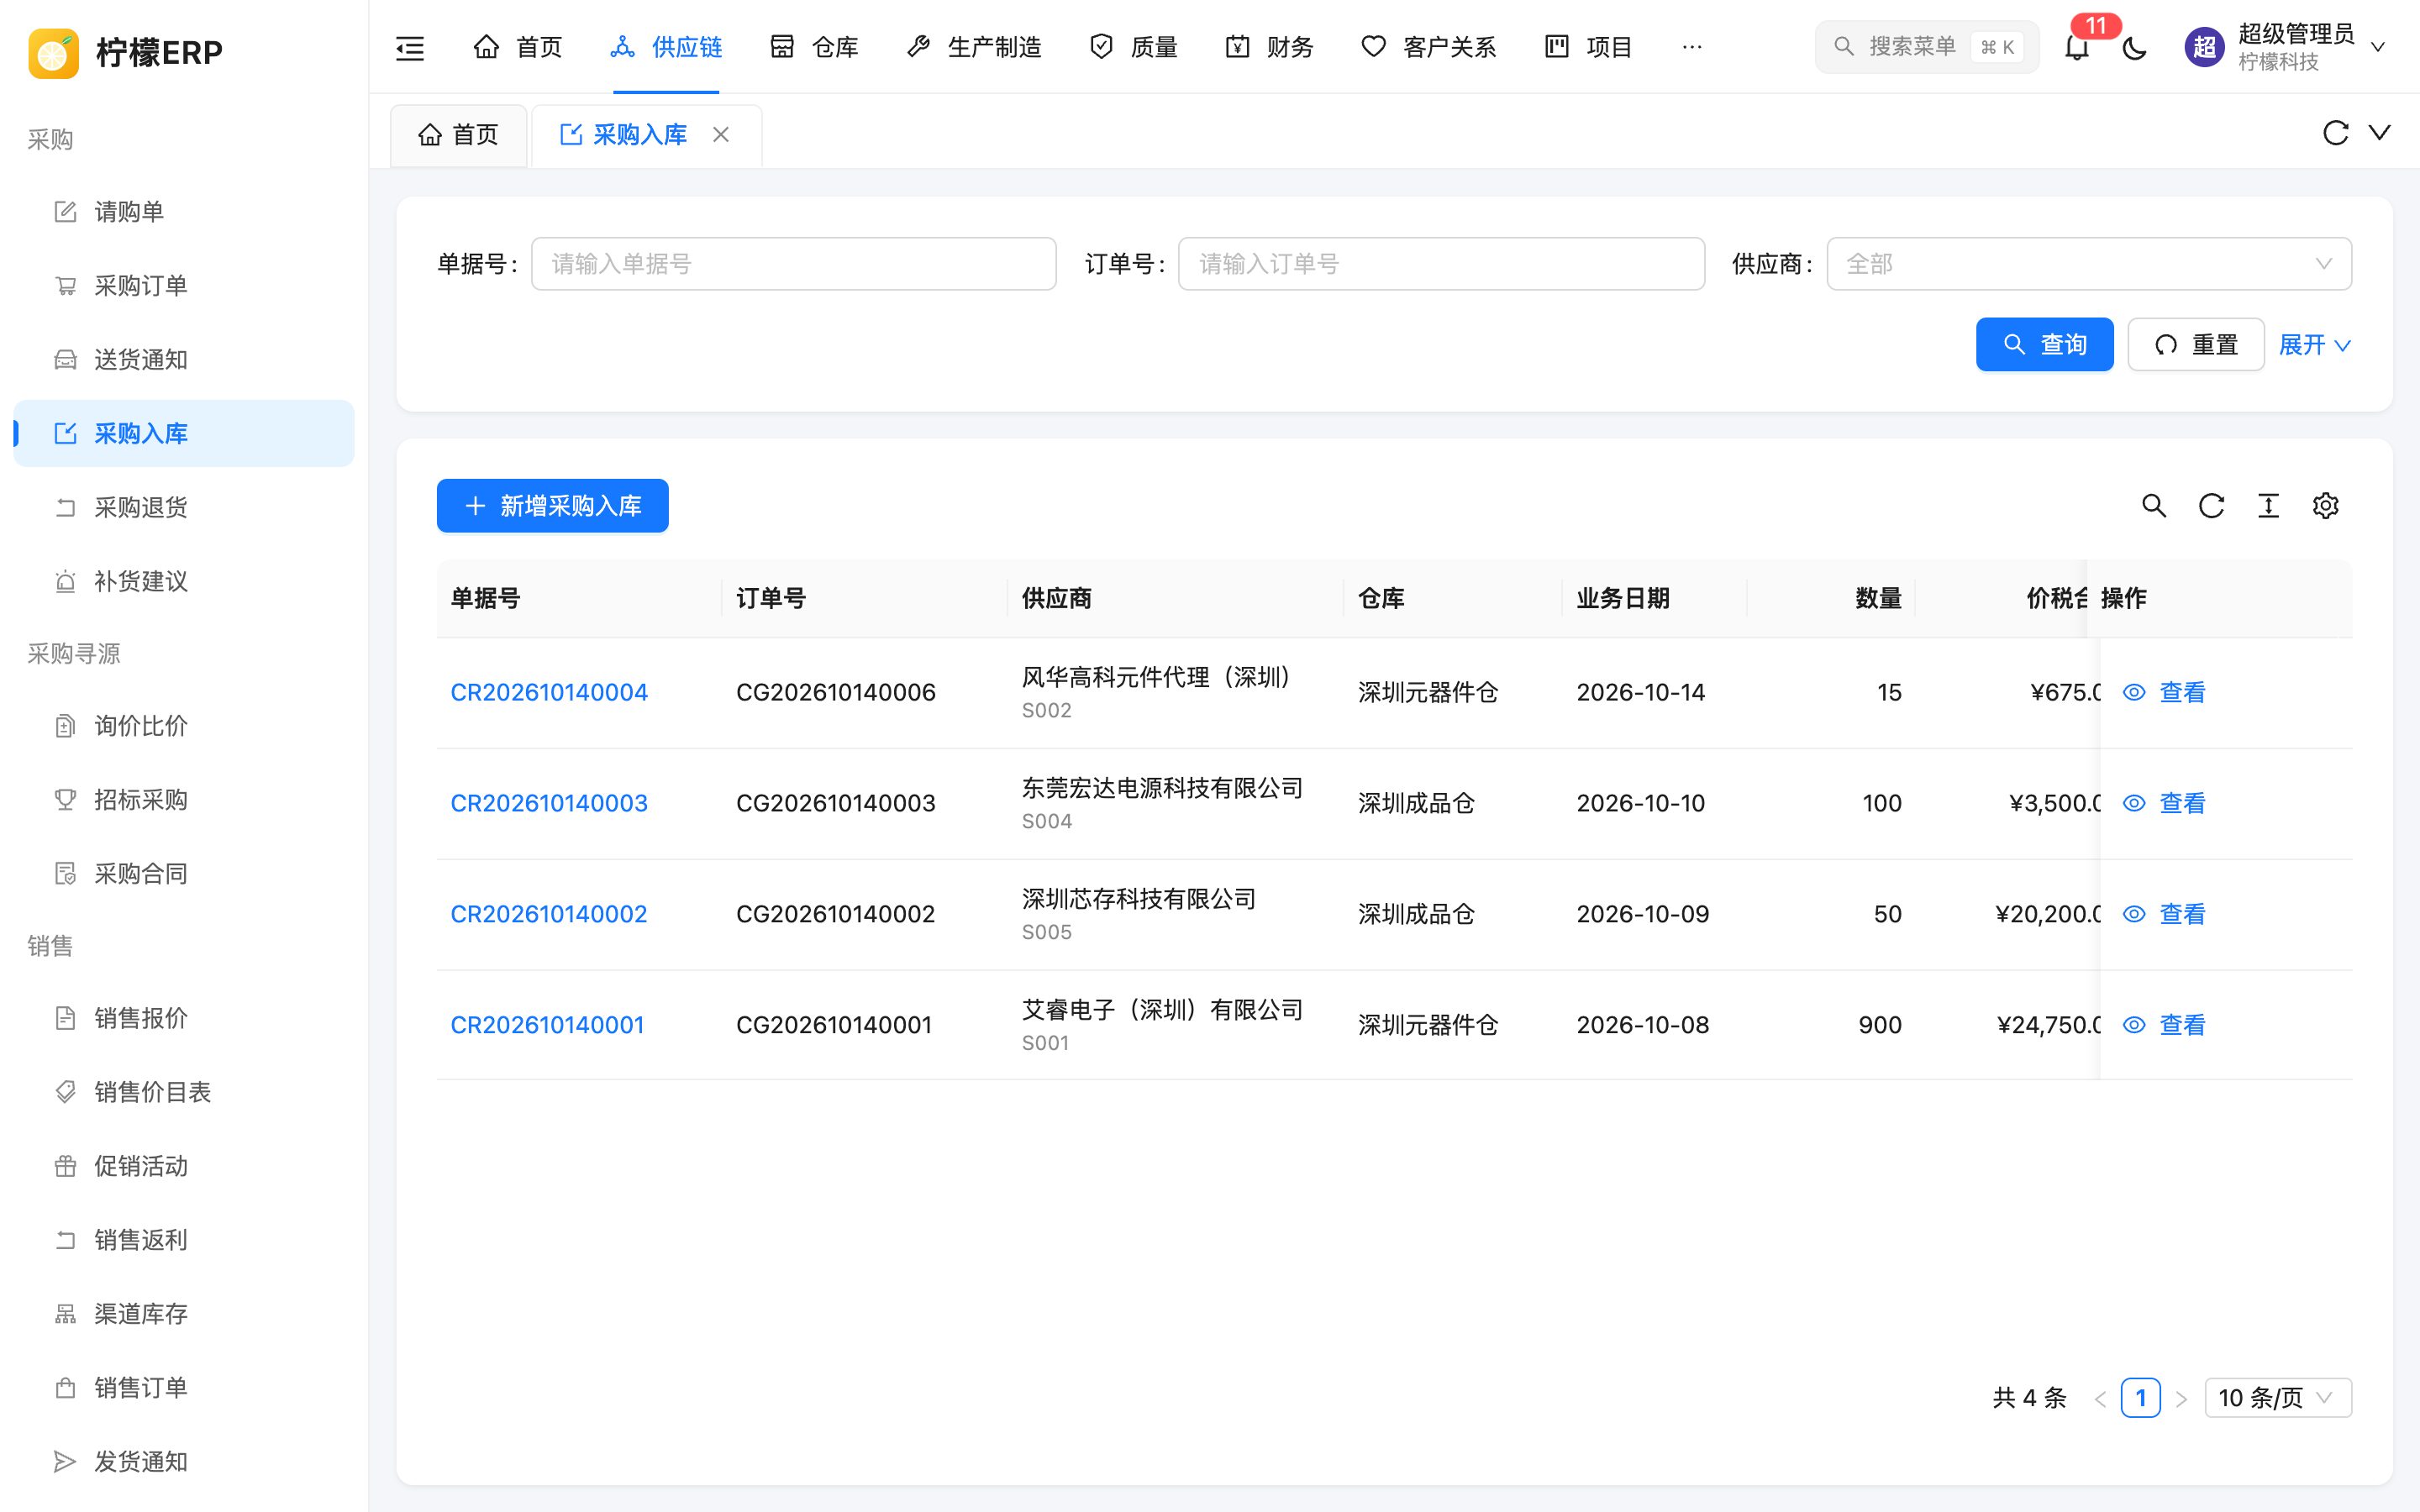
Task: View record CR202610140004 via 查看
Action: pos(2164,692)
